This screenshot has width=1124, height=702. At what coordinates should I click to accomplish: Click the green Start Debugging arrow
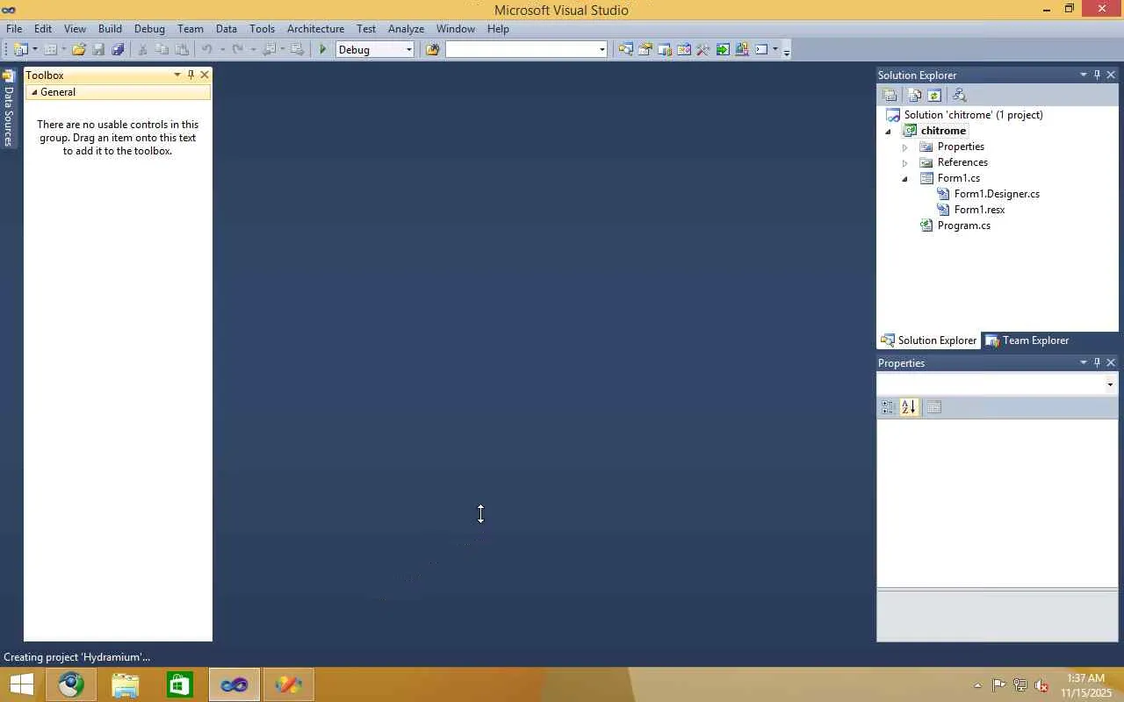coord(323,50)
